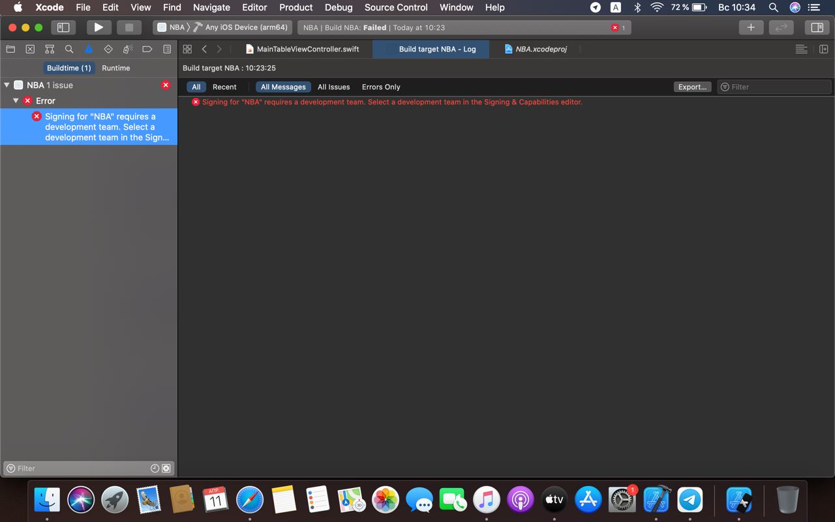Show All Issues in log
The image size is (835, 522).
(x=333, y=87)
